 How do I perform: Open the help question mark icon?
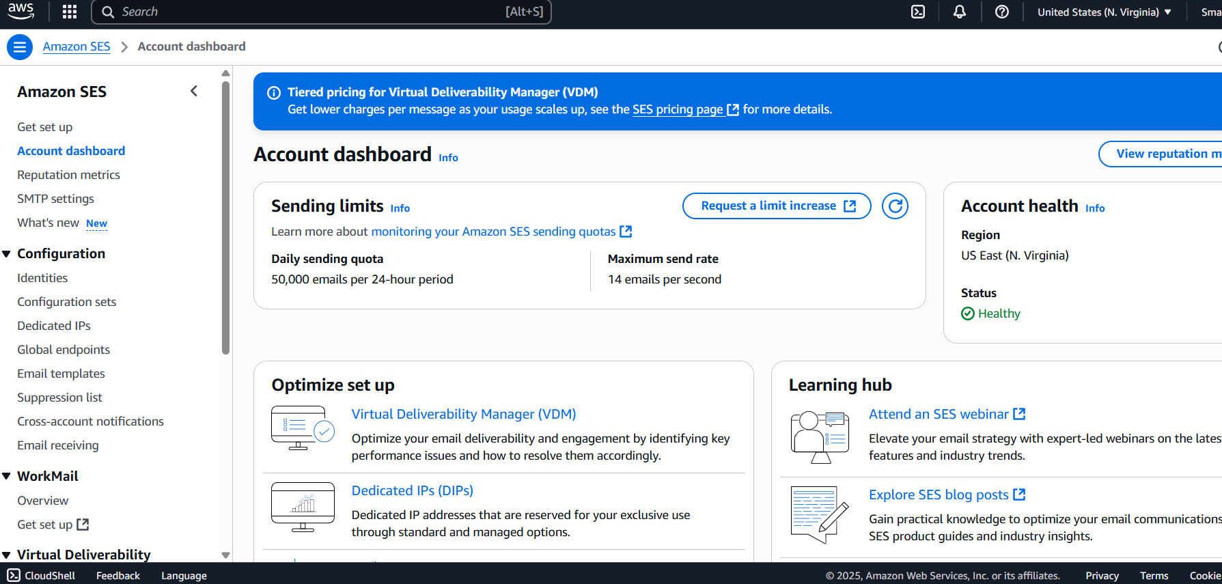tap(1002, 12)
